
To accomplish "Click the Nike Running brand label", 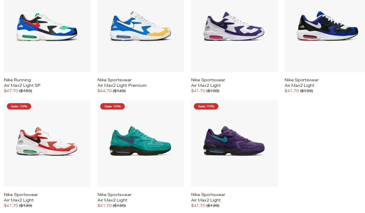I will (x=17, y=80).
